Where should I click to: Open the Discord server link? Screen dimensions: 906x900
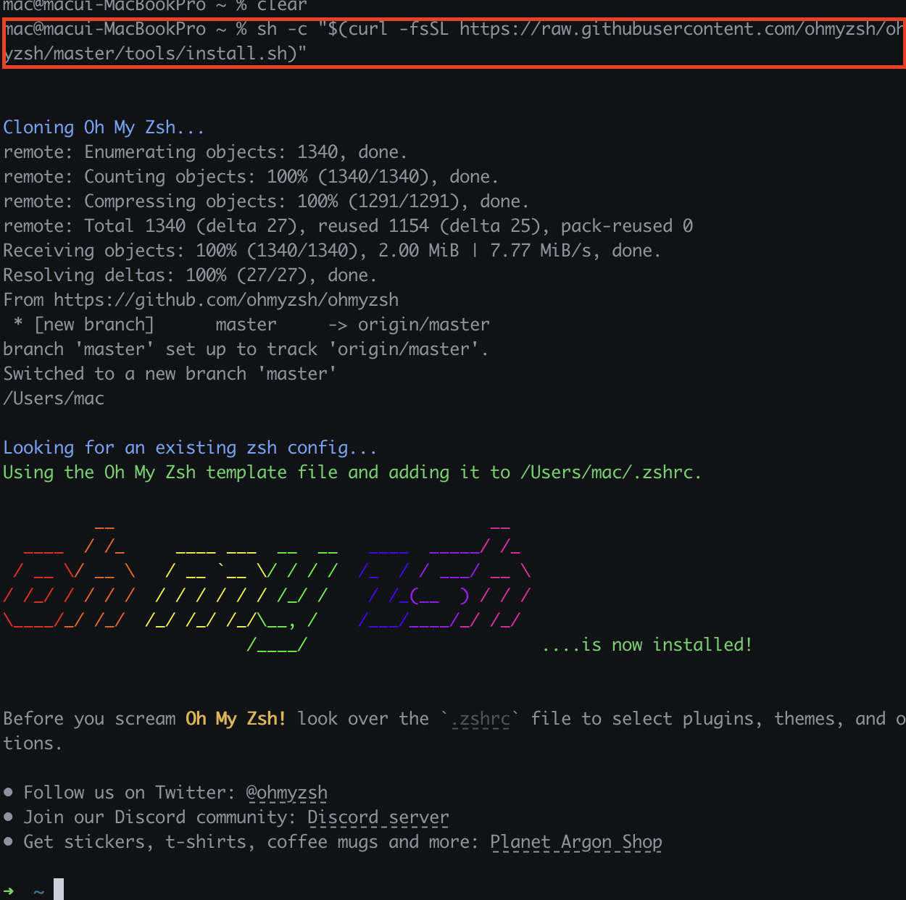[378, 817]
